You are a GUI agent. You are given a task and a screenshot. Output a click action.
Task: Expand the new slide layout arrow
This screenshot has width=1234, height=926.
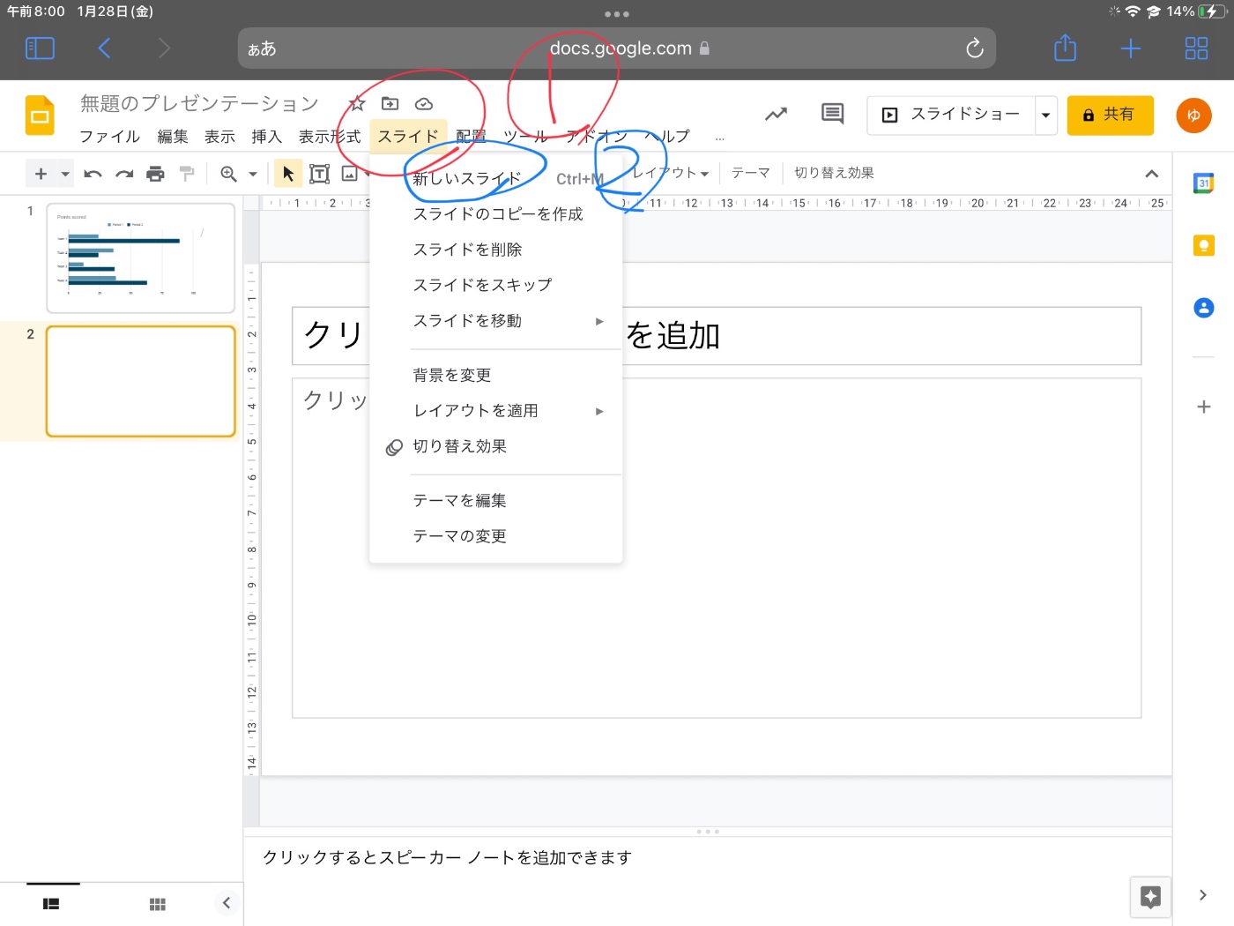click(65, 174)
